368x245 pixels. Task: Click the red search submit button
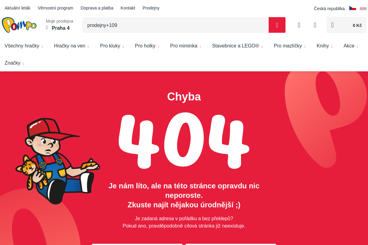(277, 25)
